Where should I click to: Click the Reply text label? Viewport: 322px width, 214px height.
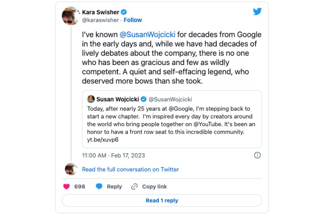(114, 187)
